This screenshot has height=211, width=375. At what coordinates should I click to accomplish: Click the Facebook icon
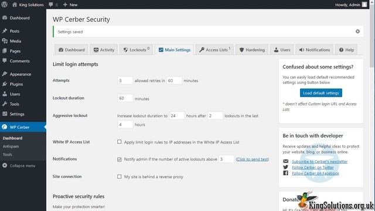(x=285, y=173)
